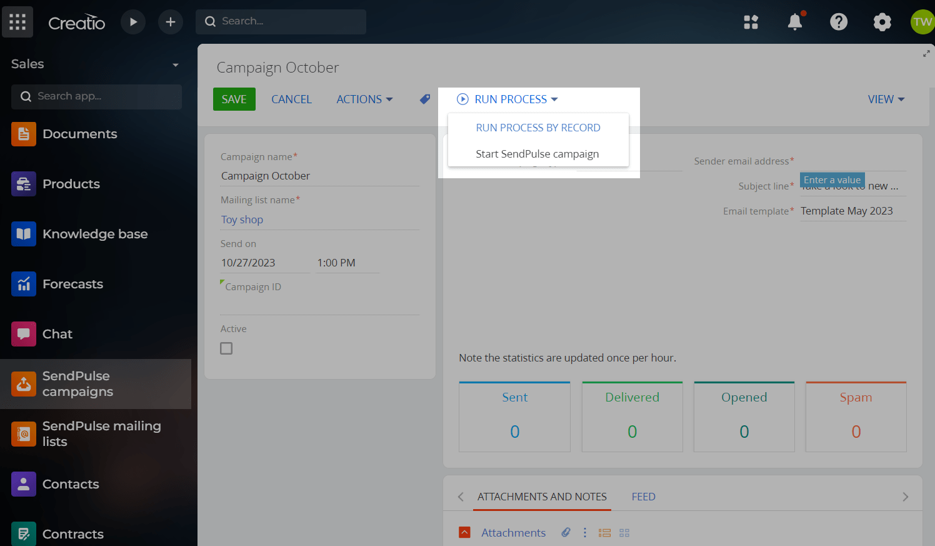Click the Attachments section title

(x=513, y=533)
